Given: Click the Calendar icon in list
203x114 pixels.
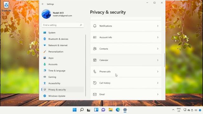Looking at the screenshot, I should tap(95, 60).
